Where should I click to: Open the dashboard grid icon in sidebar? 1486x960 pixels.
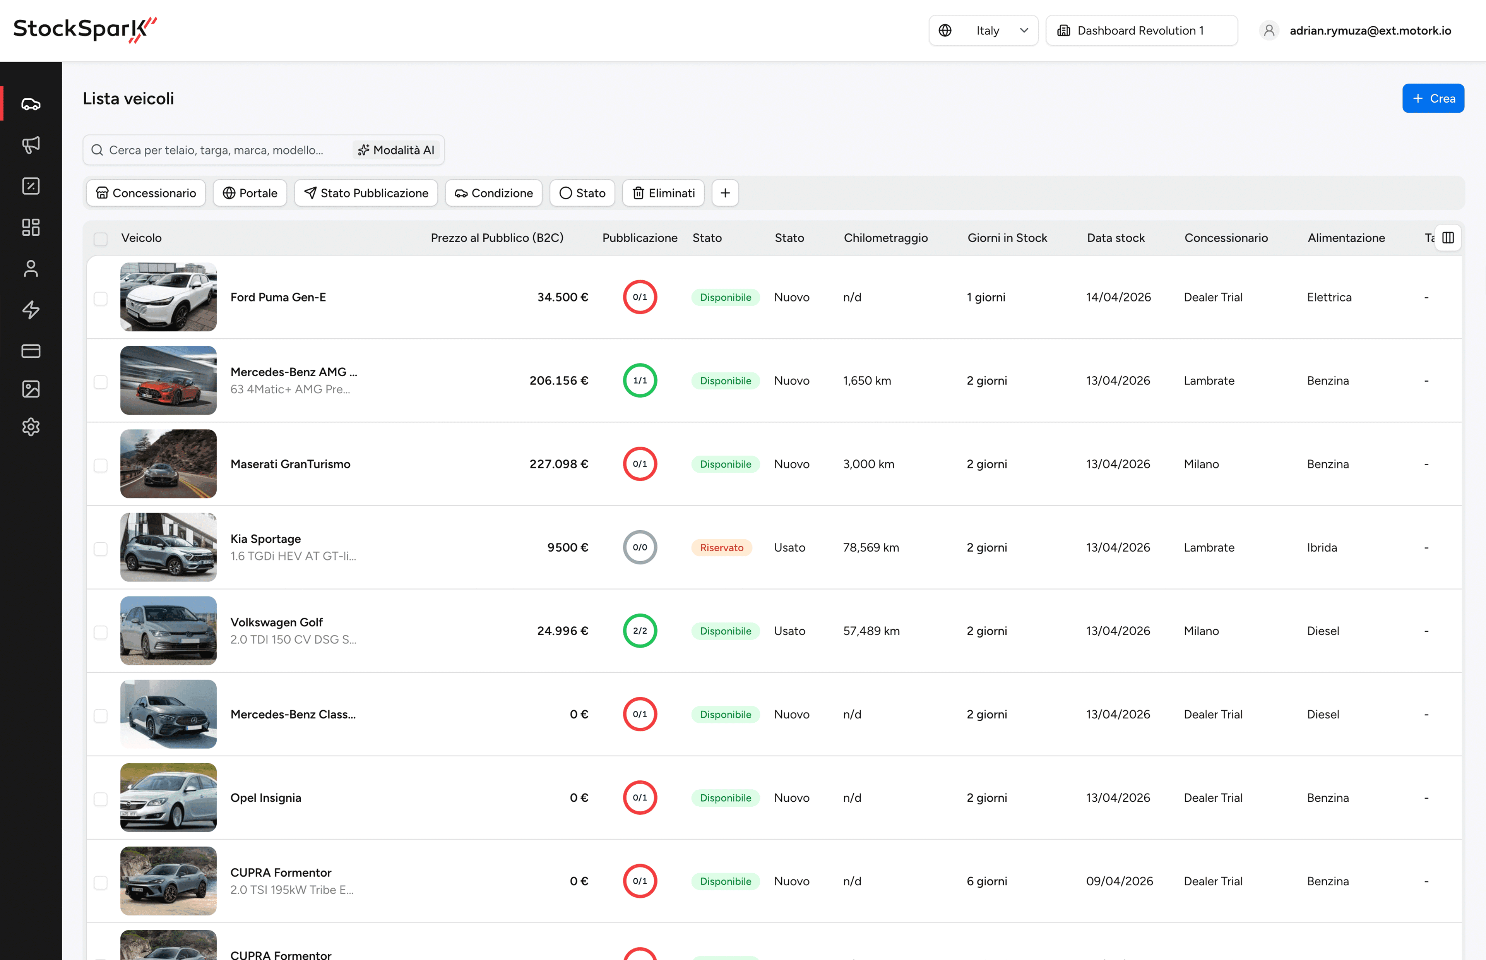click(x=31, y=227)
